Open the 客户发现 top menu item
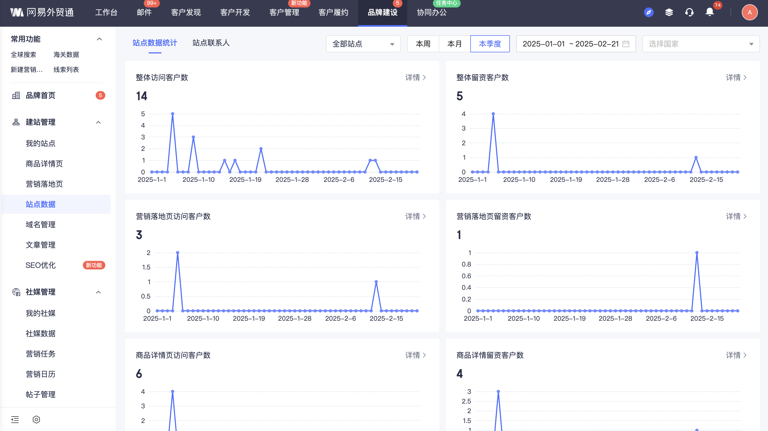Image resolution: width=768 pixels, height=431 pixels. [x=186, y=13]
